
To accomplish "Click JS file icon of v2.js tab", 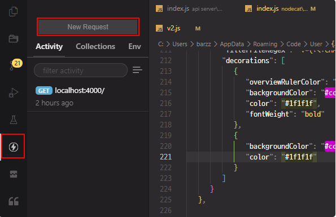I will pyautogui.click(x=159, y=28).
